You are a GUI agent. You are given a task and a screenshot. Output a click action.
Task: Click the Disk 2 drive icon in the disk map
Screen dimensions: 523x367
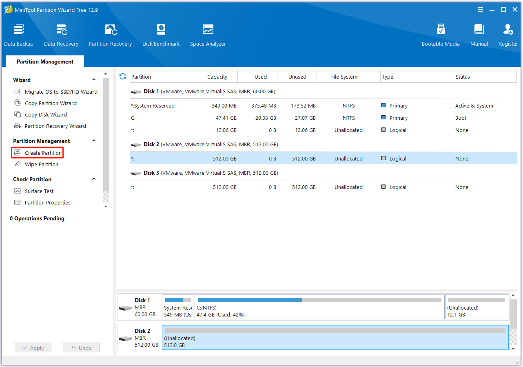tap(125, 338)
